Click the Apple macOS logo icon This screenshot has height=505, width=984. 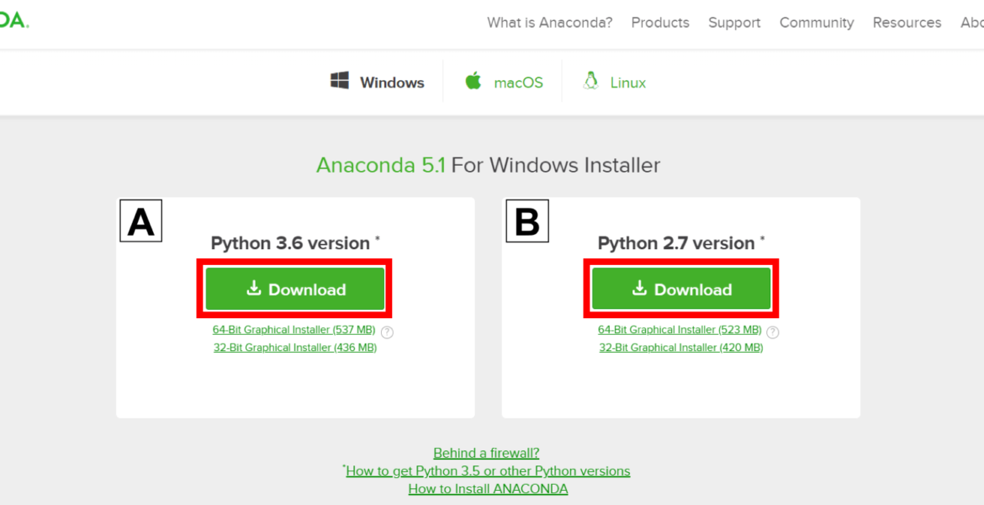473,81
